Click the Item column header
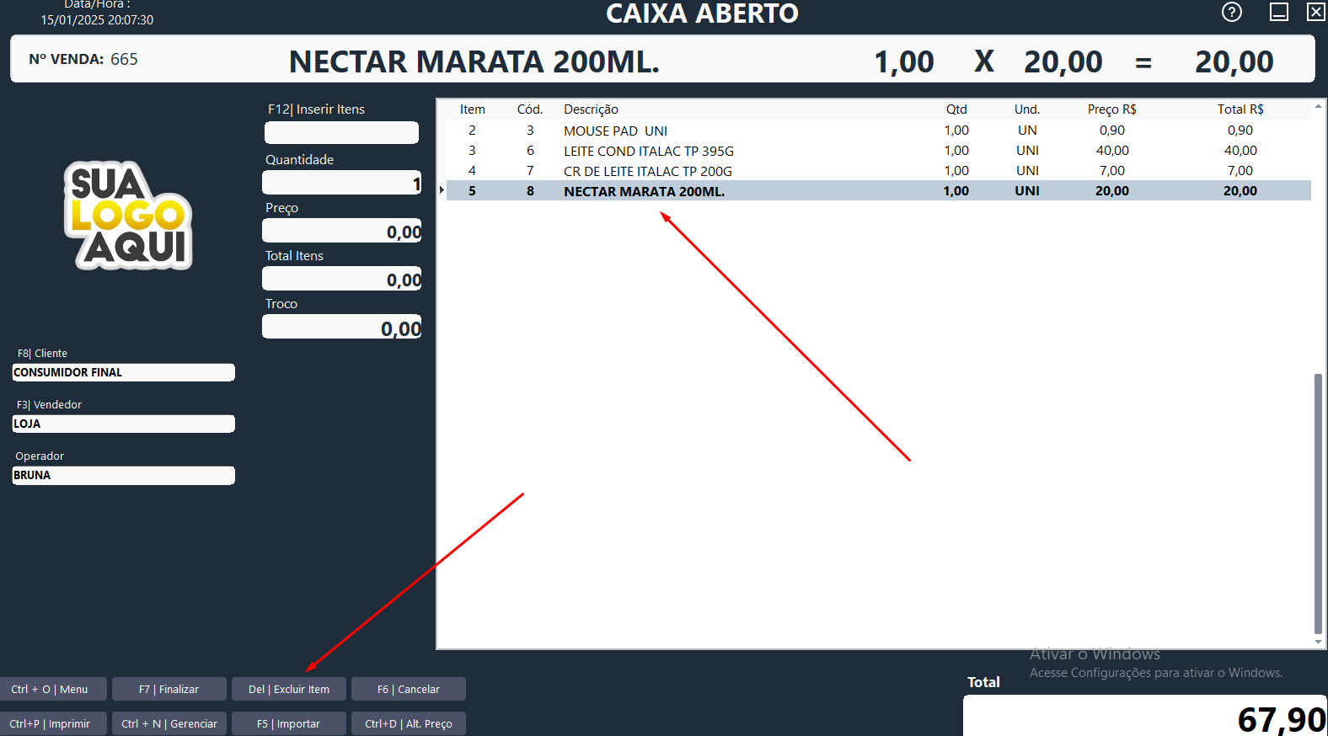Image resolution: width=1328 pixels, height=736 pixels. click(x=473, y=109)
